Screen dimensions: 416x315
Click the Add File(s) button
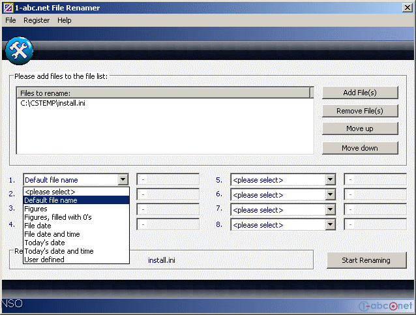(x=360, y=93)
